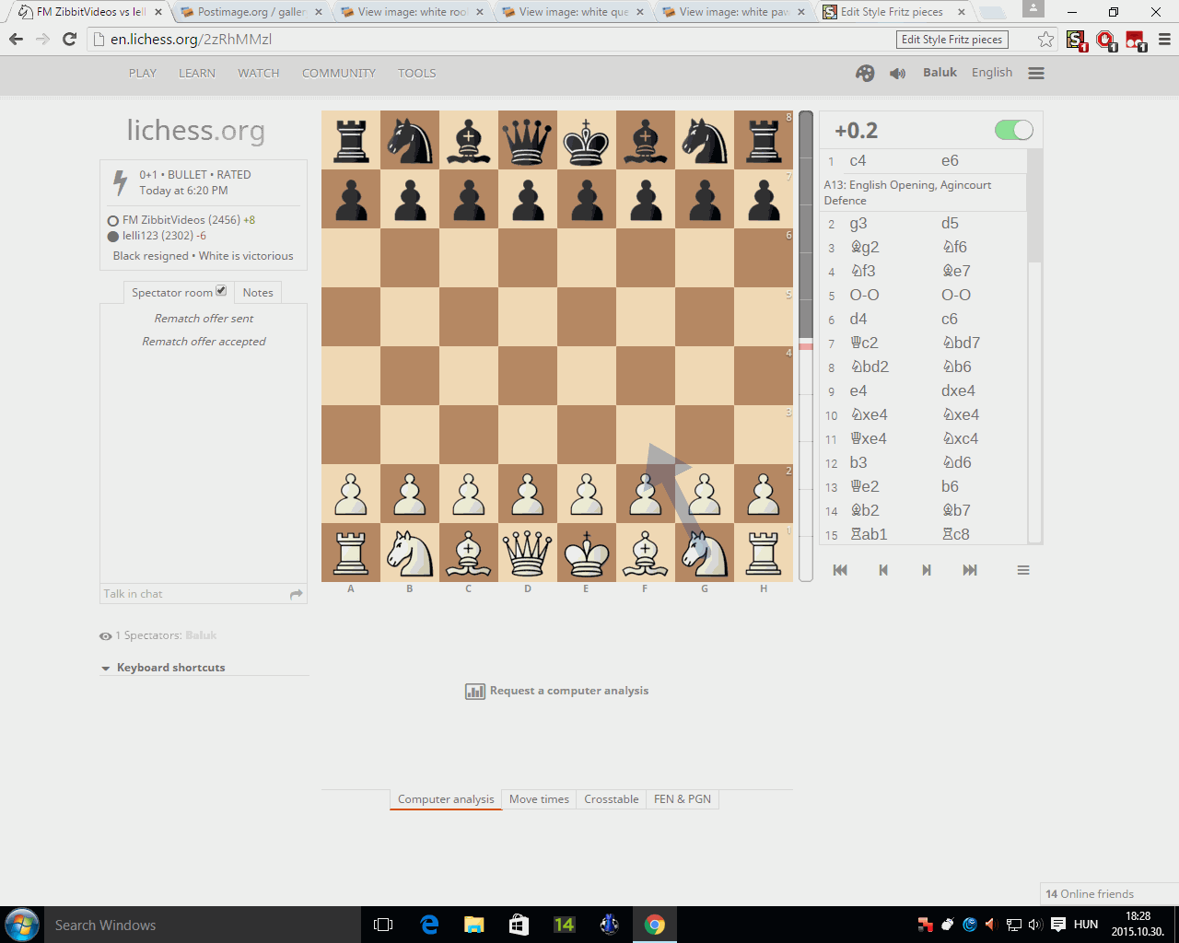Screen dimensions: 1179x943
Task: Open the LEARN menu
Action: click(197, 74)
